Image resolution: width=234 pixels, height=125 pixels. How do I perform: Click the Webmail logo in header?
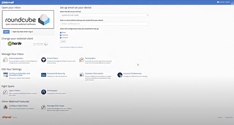[x=8, y=2]
